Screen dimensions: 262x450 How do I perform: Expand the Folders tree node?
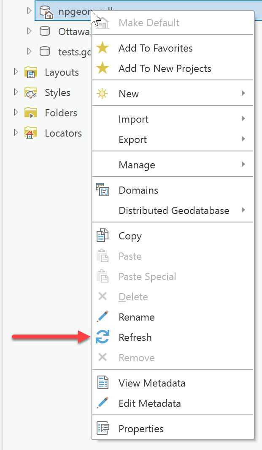[x=16, y=113]
